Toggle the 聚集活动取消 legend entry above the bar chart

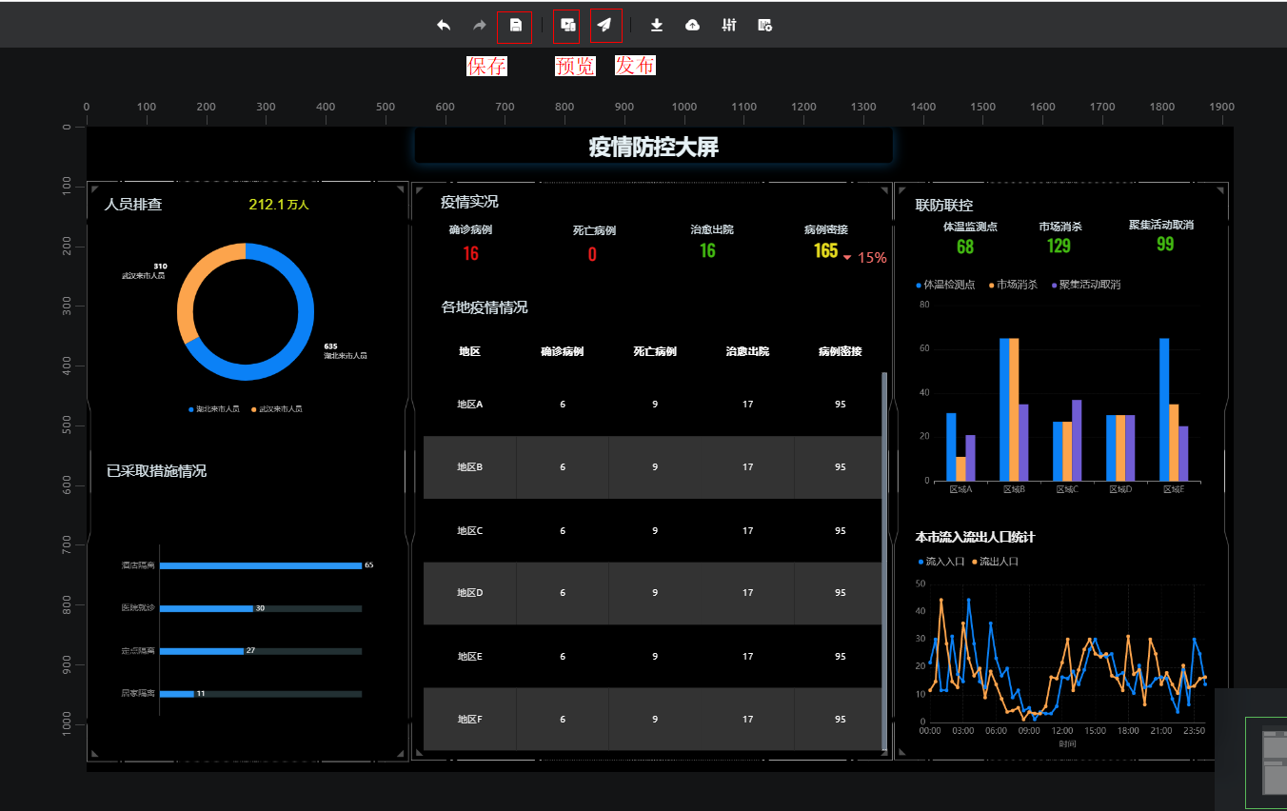tap(1086, 285)
